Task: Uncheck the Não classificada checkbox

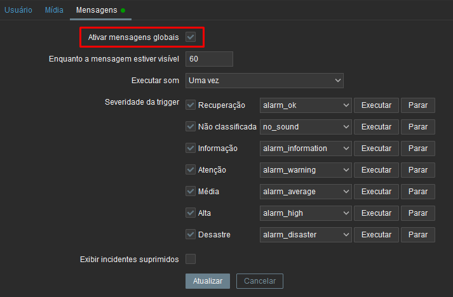Action: pyautogui.click(x=191, y=126)
